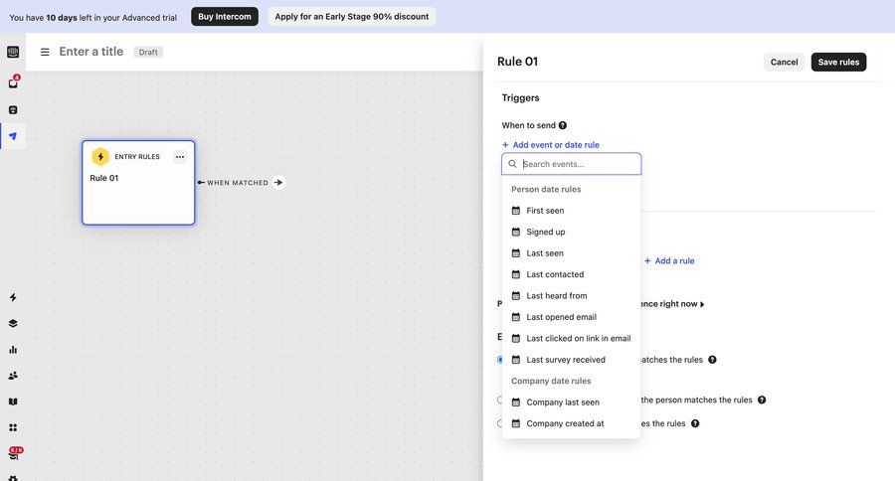The height and width of the screenshot is (481, 895).
Task: Open the Help Center book sidebar icon
Action: 13,401
